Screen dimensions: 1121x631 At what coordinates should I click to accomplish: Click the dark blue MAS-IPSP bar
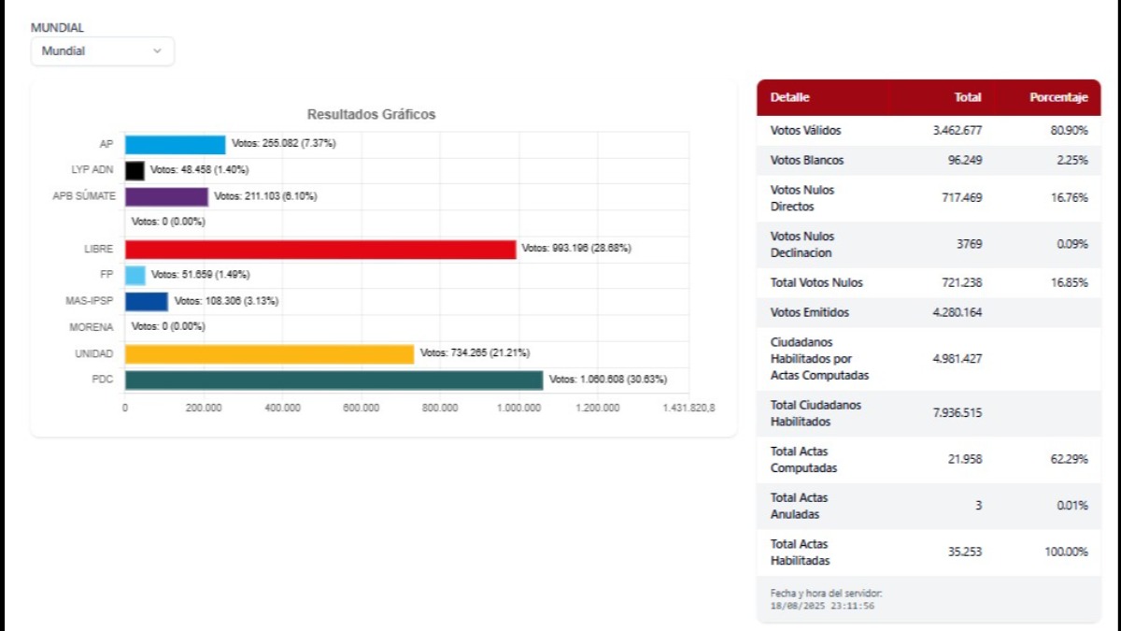147,301
